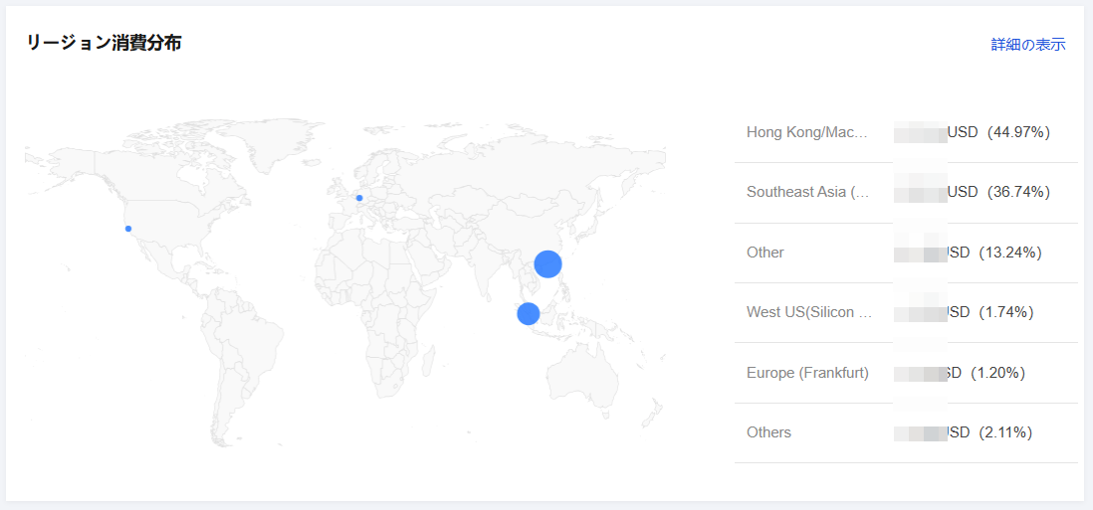Click the Hong Kong/Mac... region label
Screen dimensions: 1093x510
click(x=806, y=132)
